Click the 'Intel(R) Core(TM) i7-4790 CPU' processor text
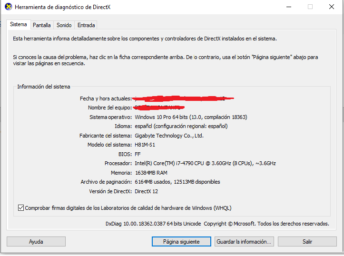 pyautogui.click(x=205, y=163)
